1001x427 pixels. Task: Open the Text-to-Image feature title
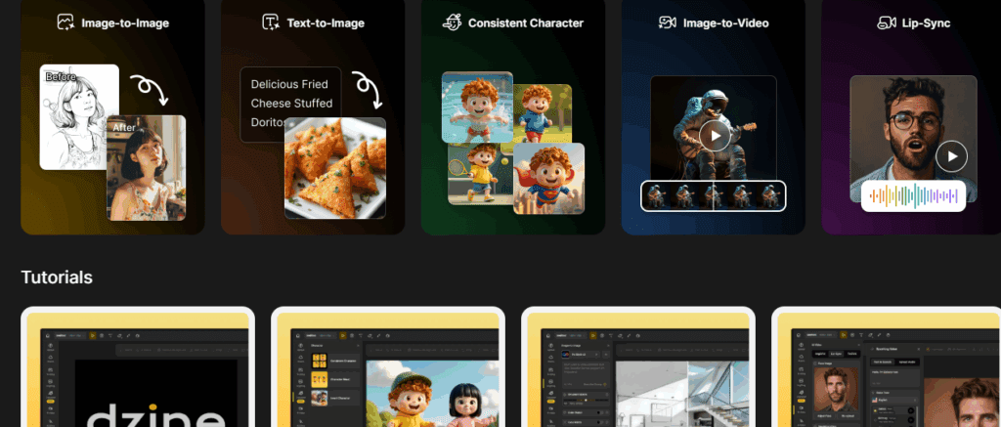tap(326, 22)
